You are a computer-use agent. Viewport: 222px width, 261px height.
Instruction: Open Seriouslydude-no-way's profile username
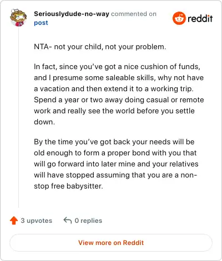point(72,14)
